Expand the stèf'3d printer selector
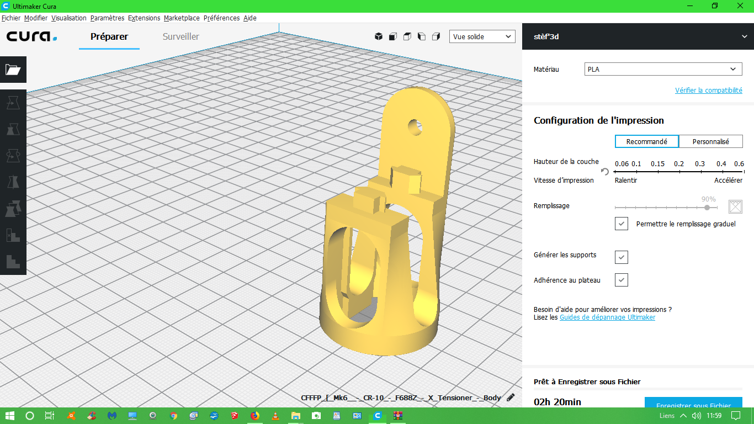 click(x=638, y=36)
